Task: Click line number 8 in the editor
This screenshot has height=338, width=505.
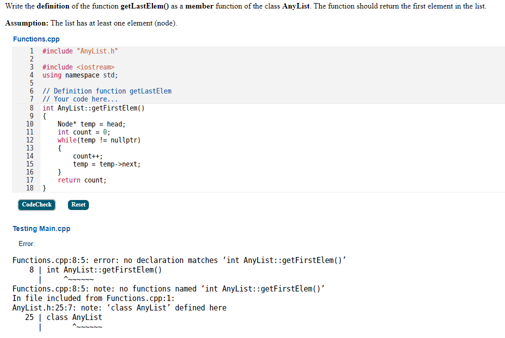Action: pyautogui.click(x=31, y=107)
